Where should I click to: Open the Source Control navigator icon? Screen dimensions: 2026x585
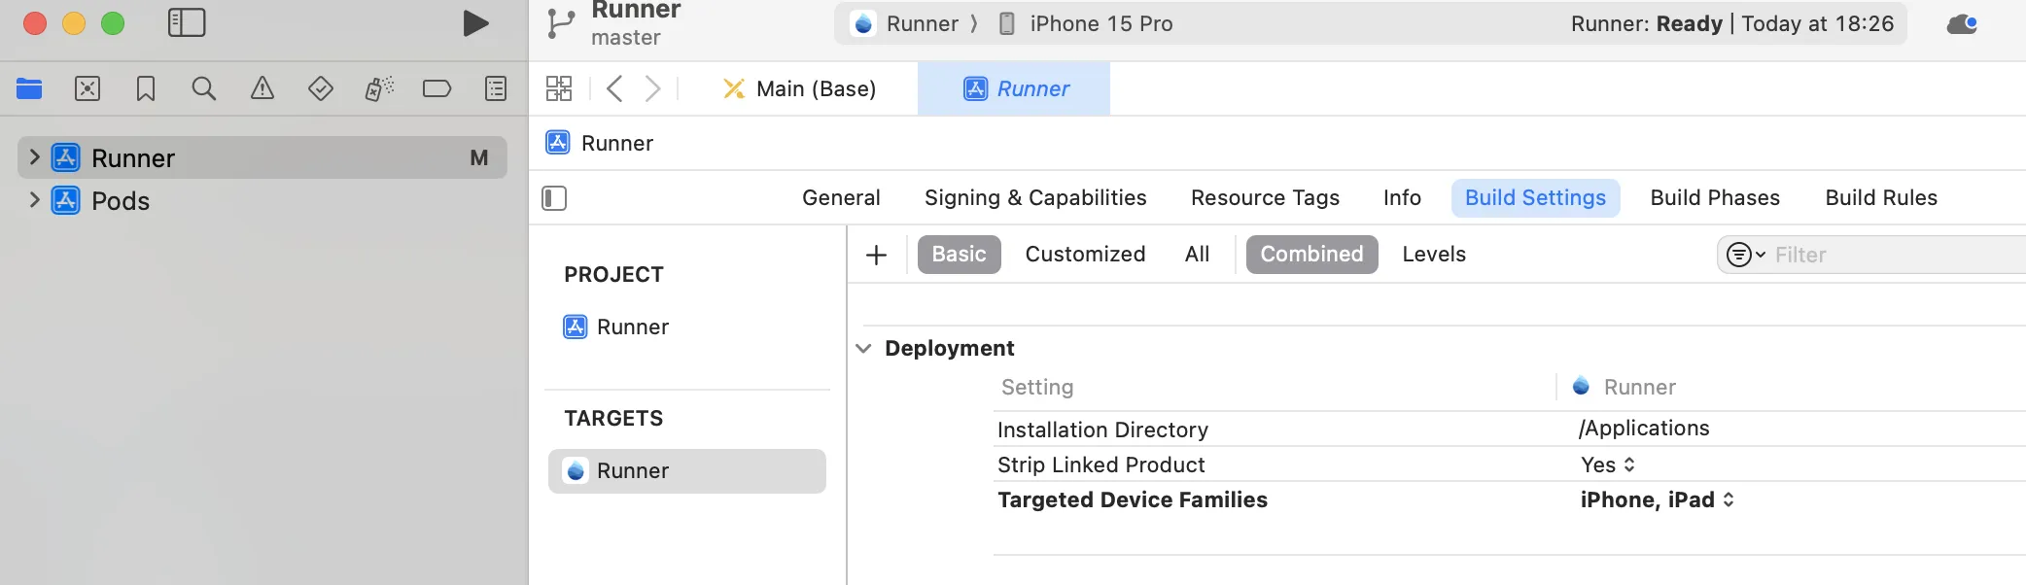[87, 89]
